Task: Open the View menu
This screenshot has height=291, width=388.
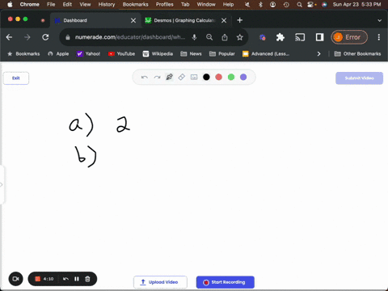Action: click(x=85, y=4)
